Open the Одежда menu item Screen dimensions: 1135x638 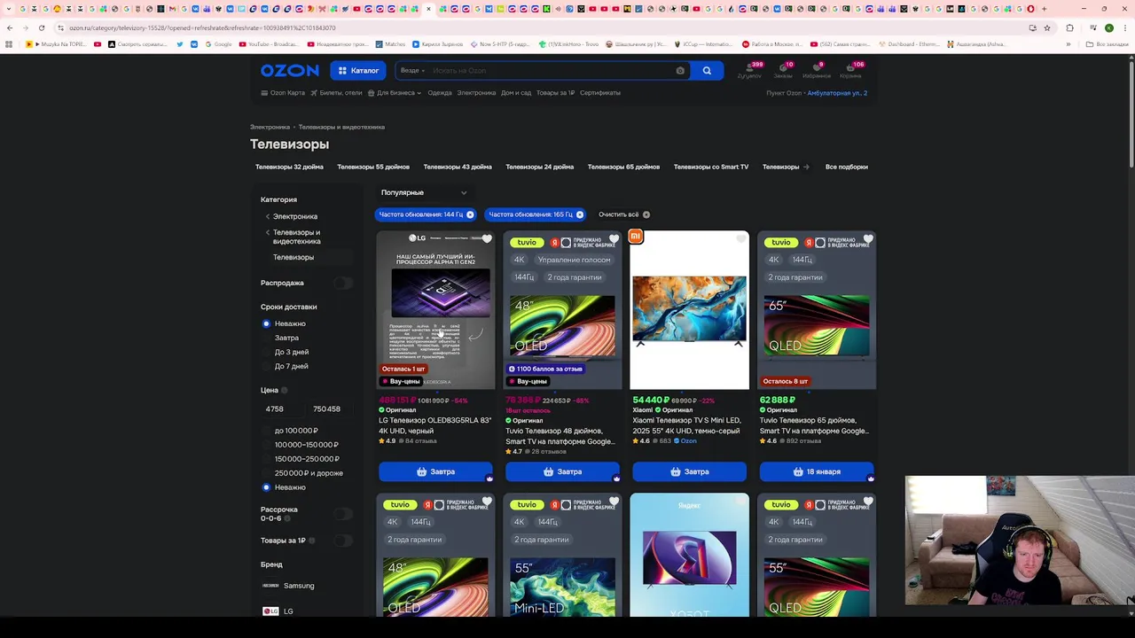pos(440,93)
